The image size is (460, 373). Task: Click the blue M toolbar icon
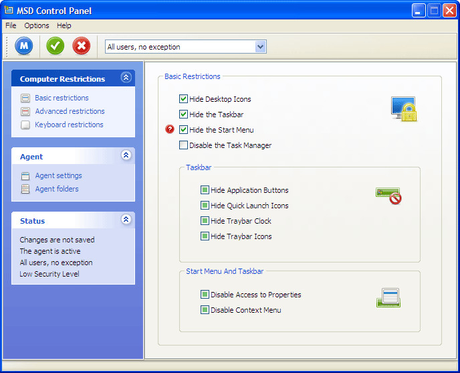coord(25,46)
